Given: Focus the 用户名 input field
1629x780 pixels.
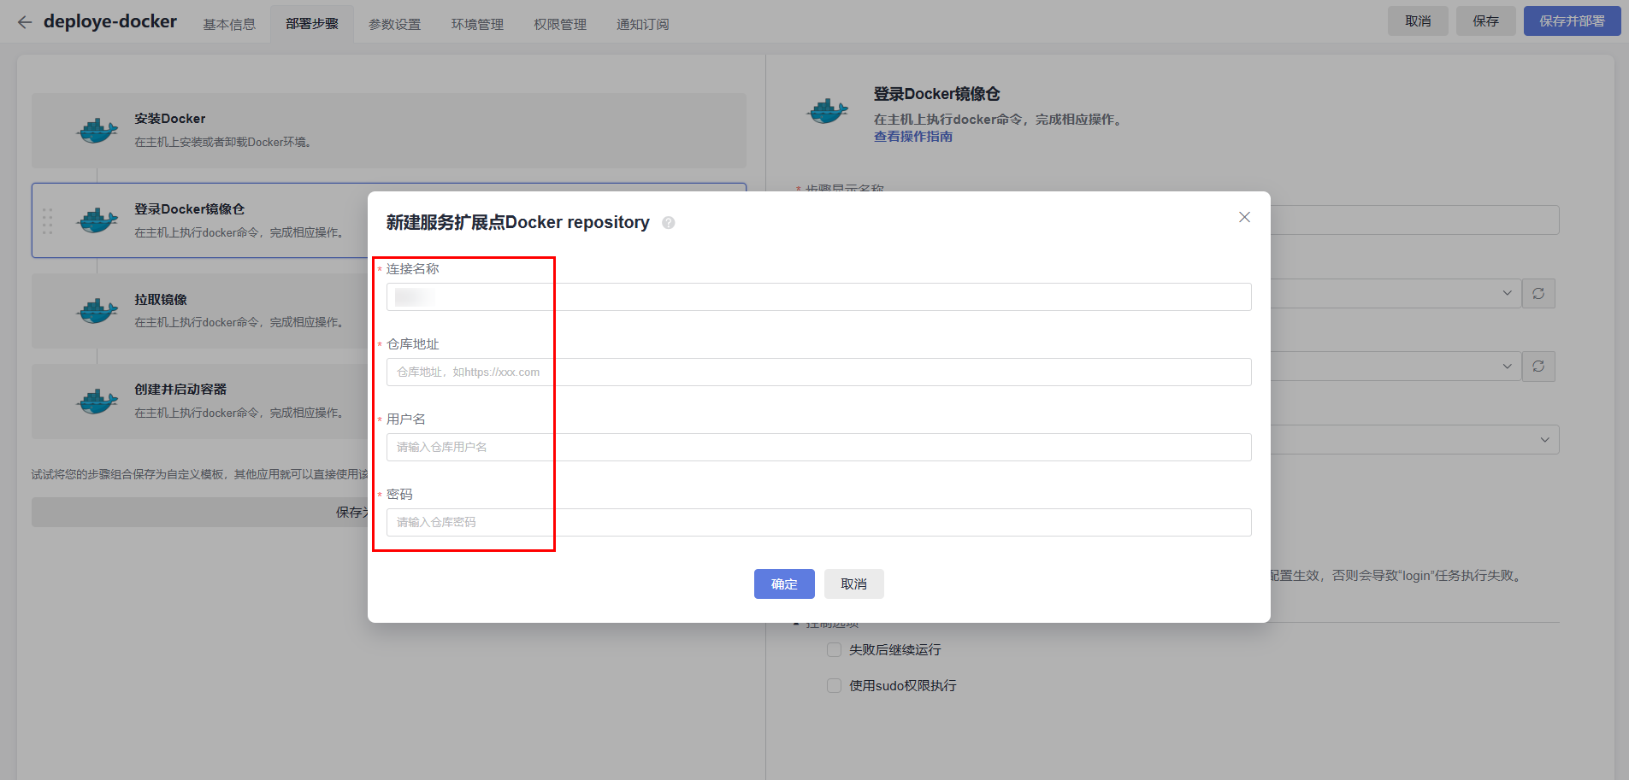Looking at the screenshot, I should [819, 448].
